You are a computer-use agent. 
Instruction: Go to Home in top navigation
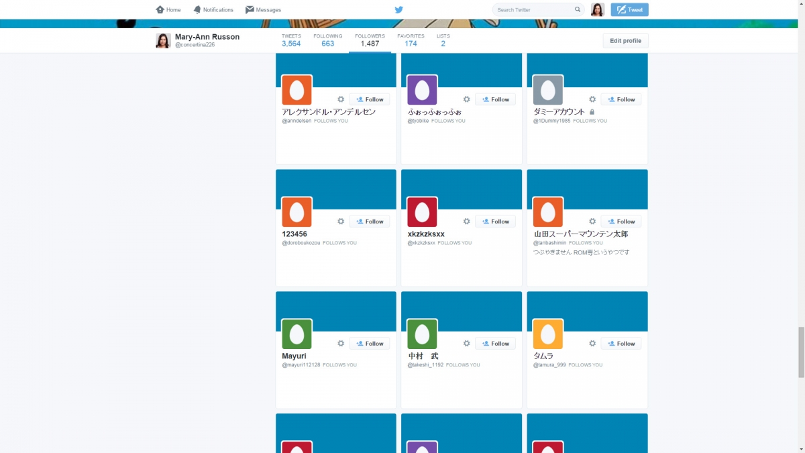click(x=168, y=10)
